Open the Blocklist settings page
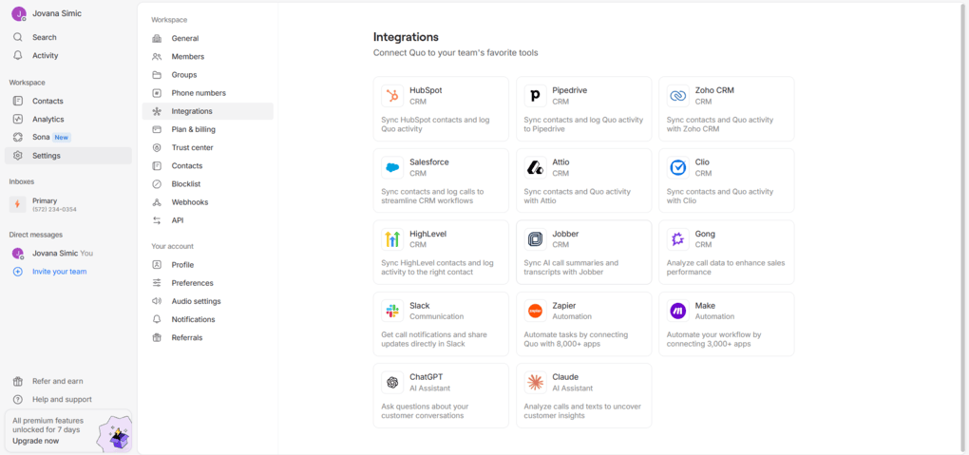The width and height of the screenshot is (969, 455). pos(208,183)
